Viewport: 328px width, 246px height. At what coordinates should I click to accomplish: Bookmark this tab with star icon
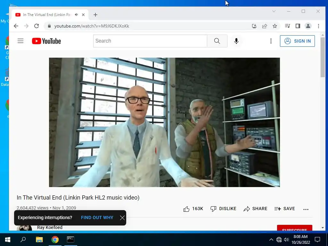pos(275,26)
